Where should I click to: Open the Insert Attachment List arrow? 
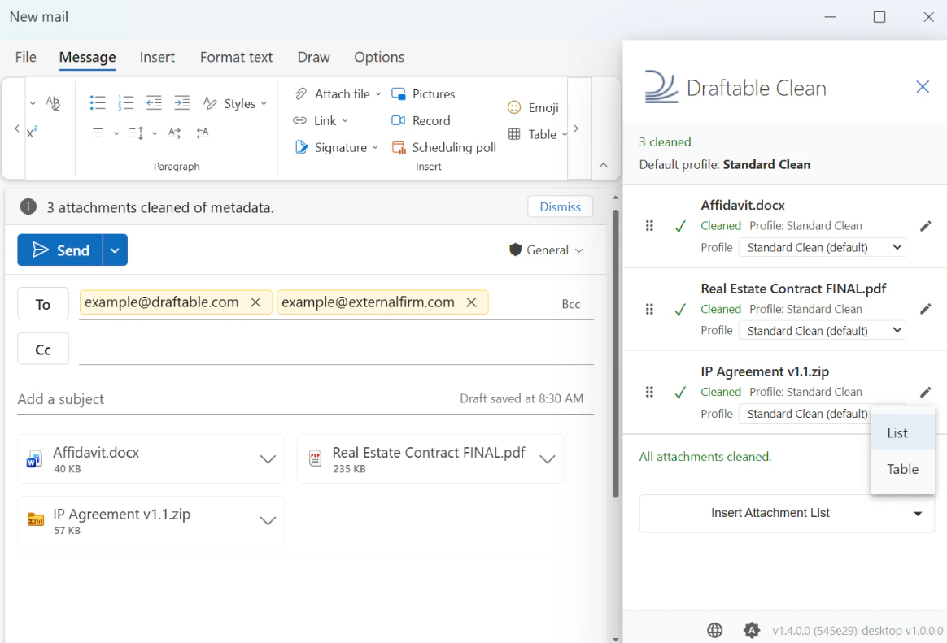tap(918, 514)
